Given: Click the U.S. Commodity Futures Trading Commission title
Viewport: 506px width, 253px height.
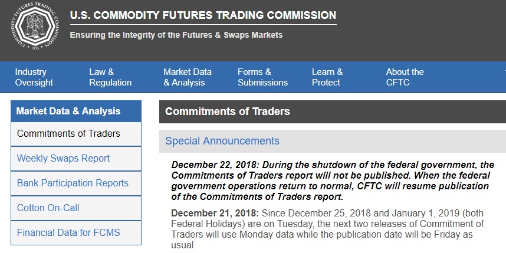Looking at the screenshot, I should [x=203, y=15].
